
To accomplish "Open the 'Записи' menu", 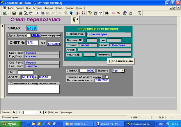I will click(x=59, y=8).
